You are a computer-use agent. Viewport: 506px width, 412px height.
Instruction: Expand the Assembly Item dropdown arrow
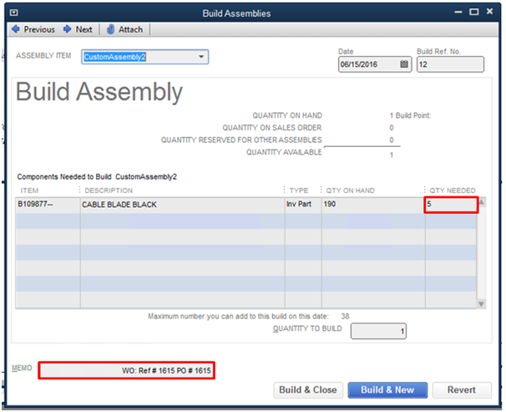[201, 57]
